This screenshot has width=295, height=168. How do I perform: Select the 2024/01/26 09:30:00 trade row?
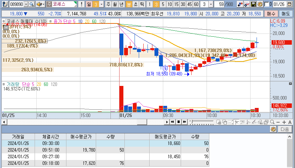(105, 143)
